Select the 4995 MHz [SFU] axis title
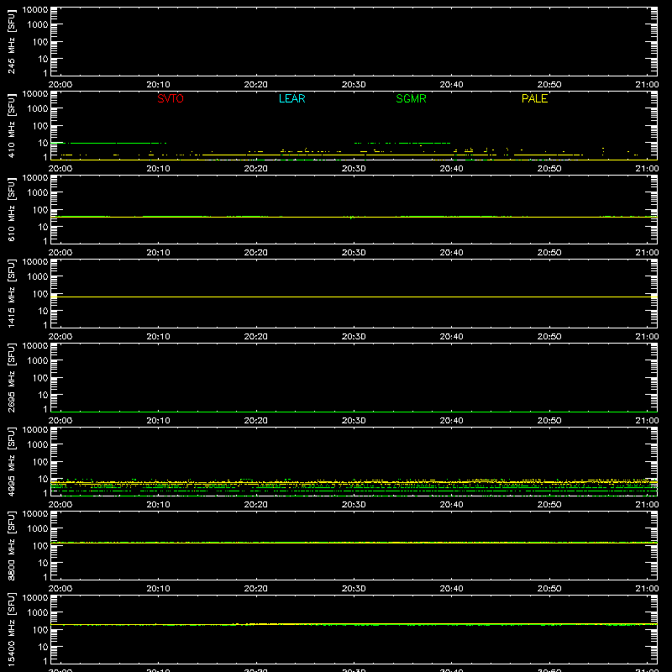This screenshot has height=672, width=672. click(x=11, y=461)
